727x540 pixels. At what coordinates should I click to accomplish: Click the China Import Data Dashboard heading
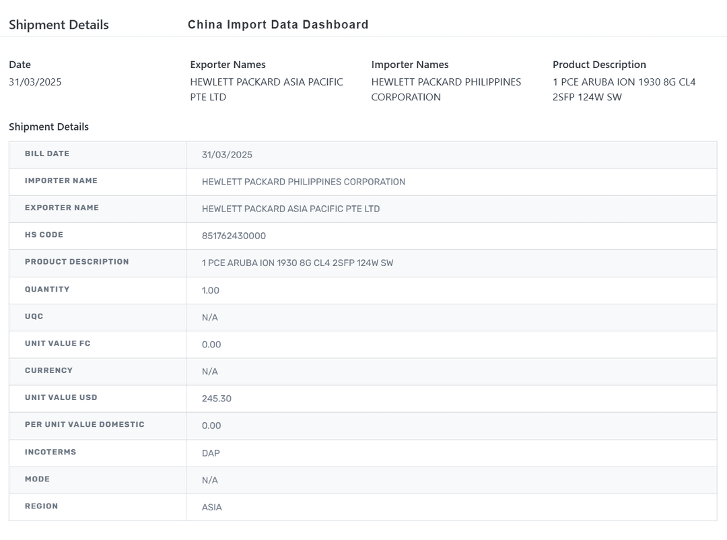(278, 25)
